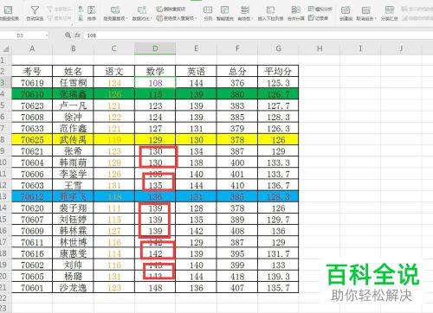Open the 数据透视表 pivot table tool
433x313 pixels.
point(8,13)
